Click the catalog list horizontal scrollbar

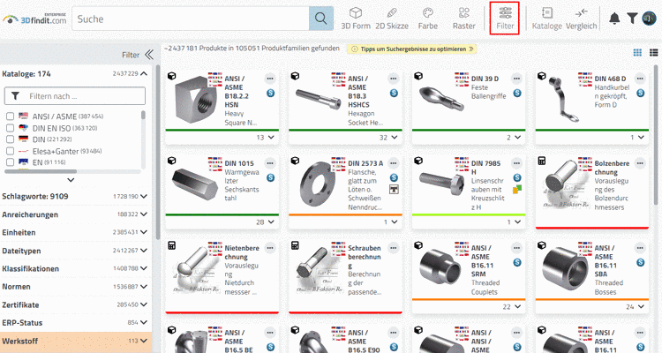pyautogui.click(x=41, y=171)
